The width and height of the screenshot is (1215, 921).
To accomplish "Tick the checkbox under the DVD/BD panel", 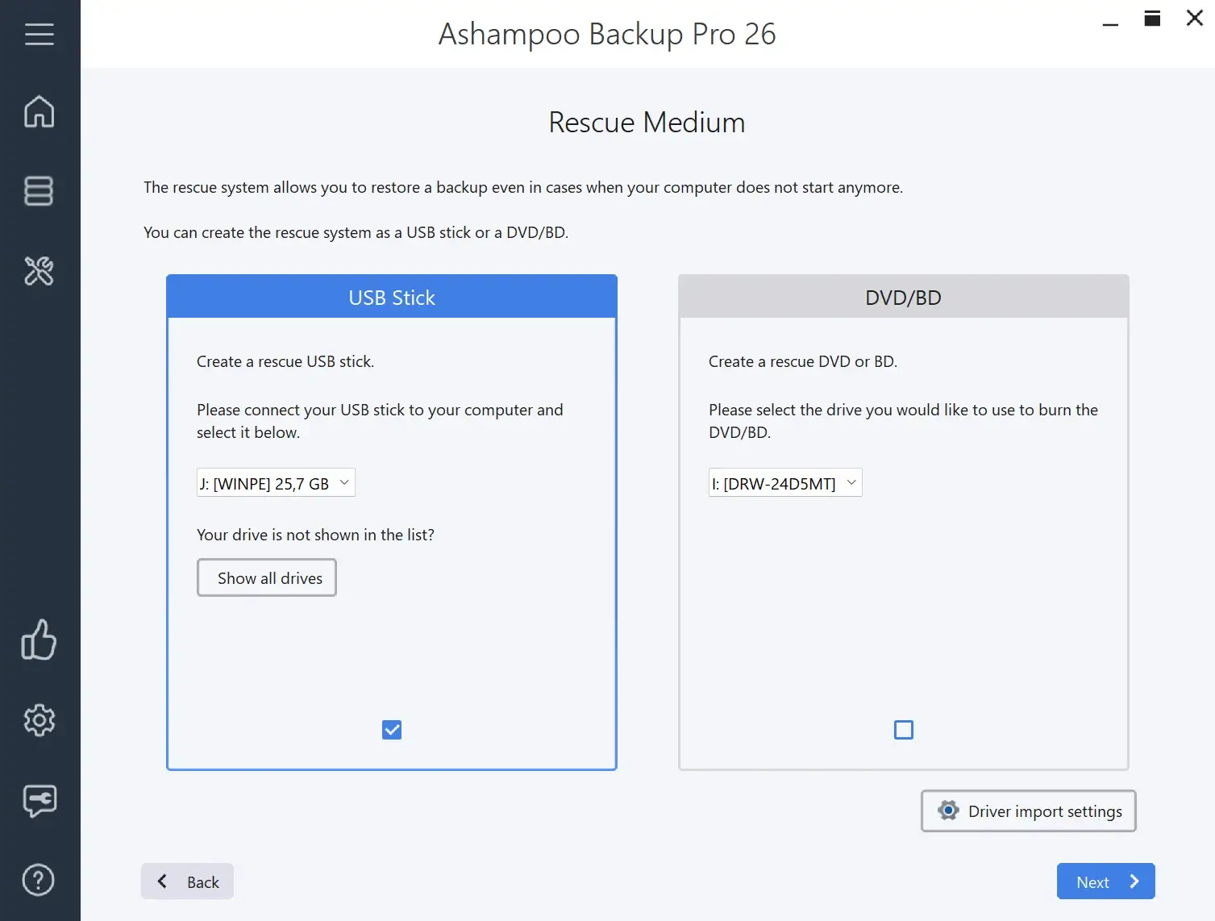I will 903,729.
